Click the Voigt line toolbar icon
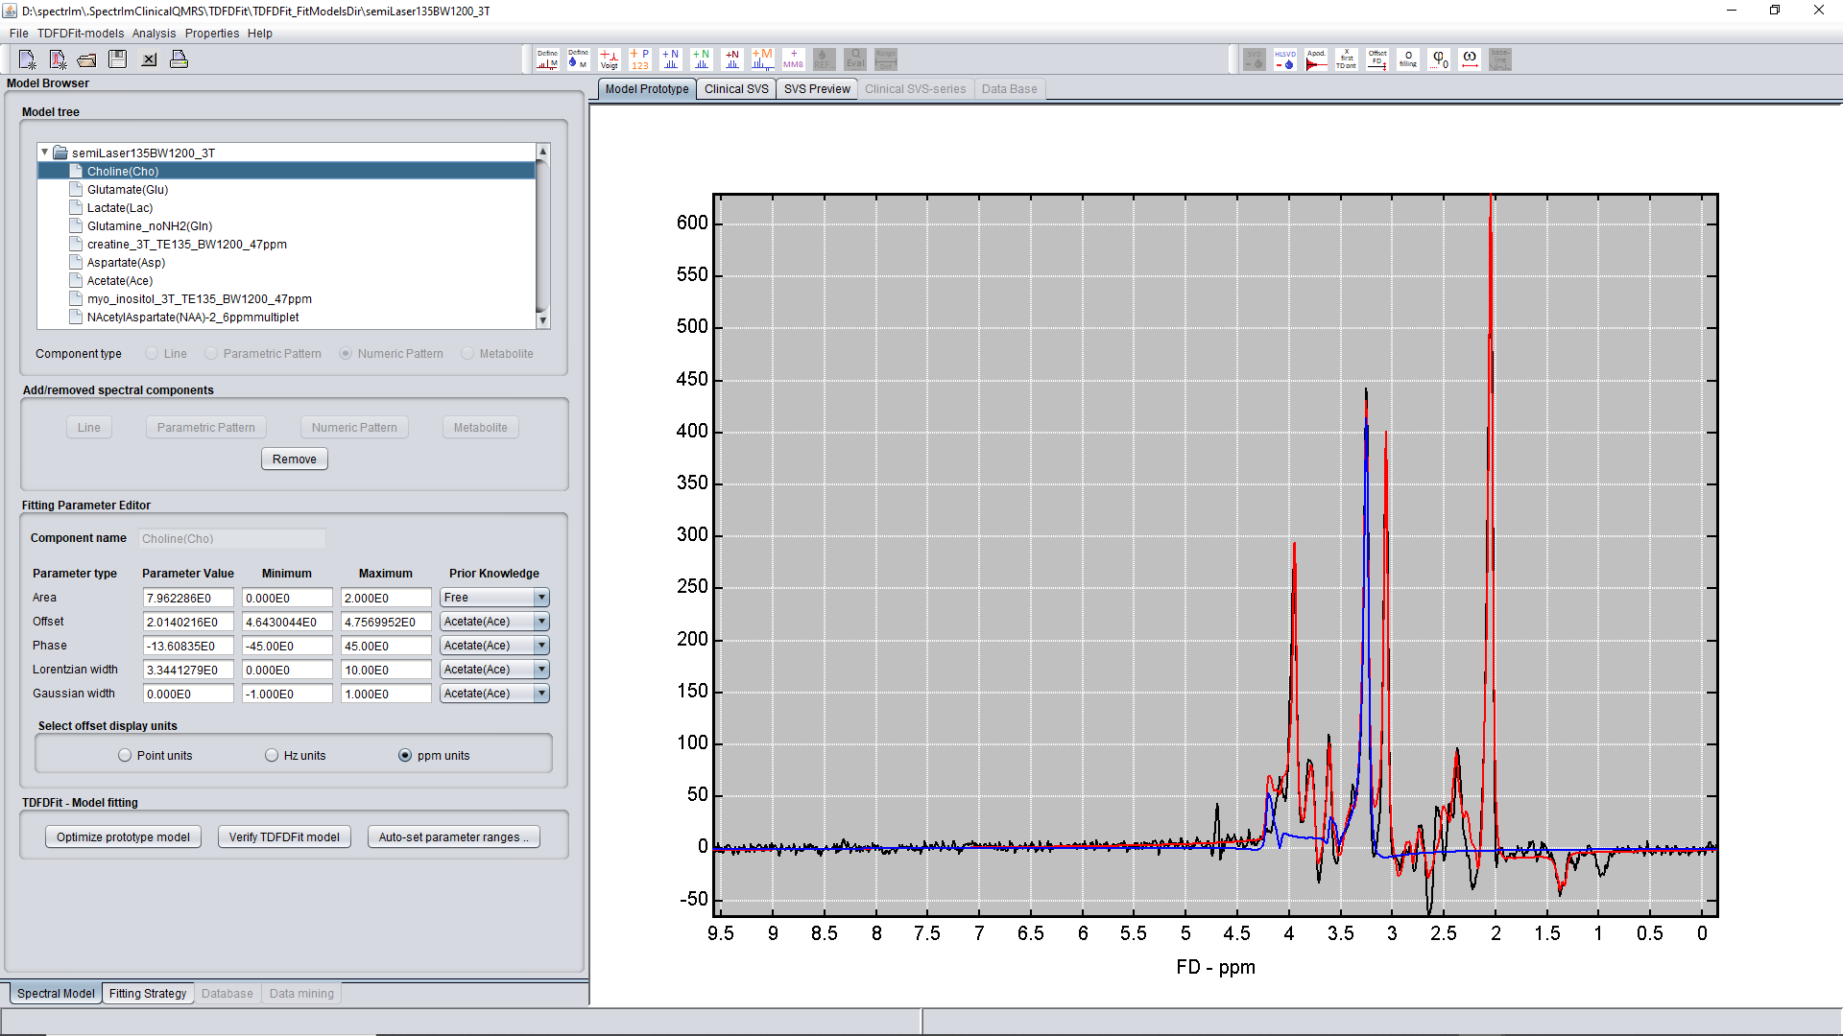 pyautogui.click(x=609, y=59)
